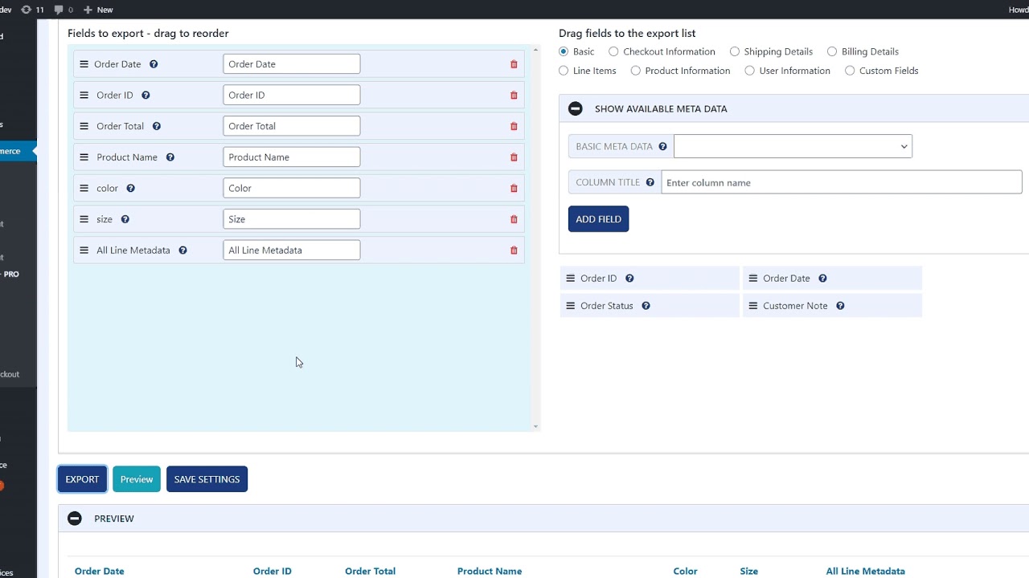Select Checkout Information radio option
Viewport: 1029px width, 578px height.
click(613, 51)
